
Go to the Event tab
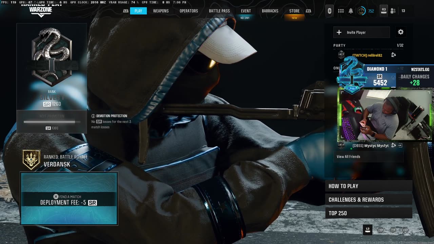point(246,11)
